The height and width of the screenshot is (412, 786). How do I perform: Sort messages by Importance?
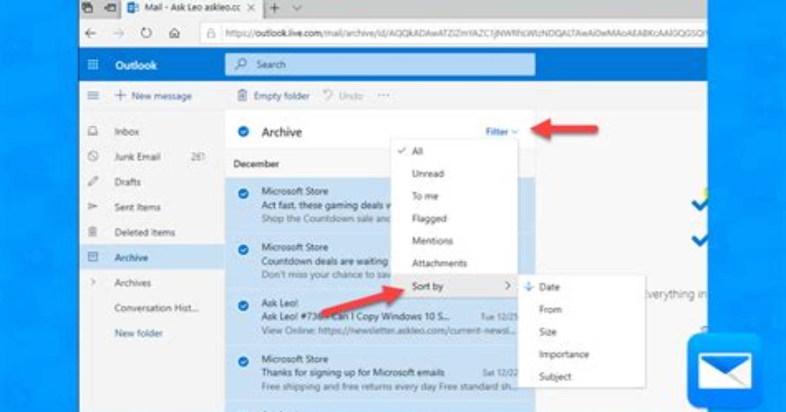[582, 354]
